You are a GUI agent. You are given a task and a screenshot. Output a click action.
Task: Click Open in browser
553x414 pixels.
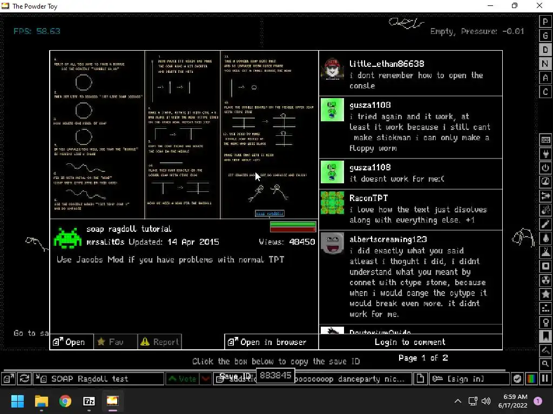(x=271, y=342)
